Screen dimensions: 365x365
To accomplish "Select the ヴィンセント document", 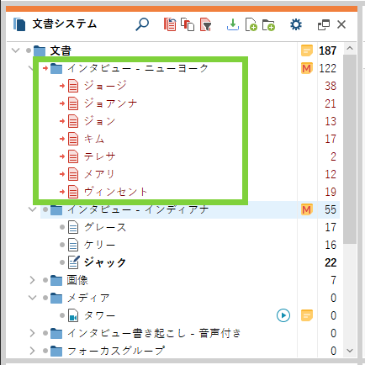I will [115, 192].
